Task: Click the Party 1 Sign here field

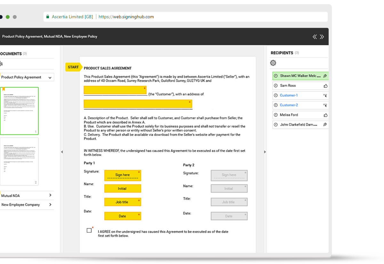Action: [123, 175]
